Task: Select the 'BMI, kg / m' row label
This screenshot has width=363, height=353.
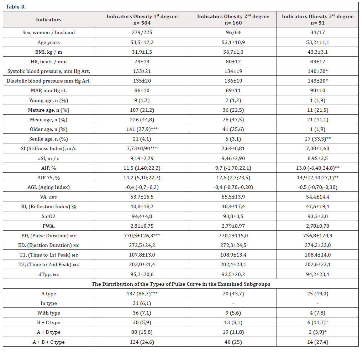Action: pos(49,52)
